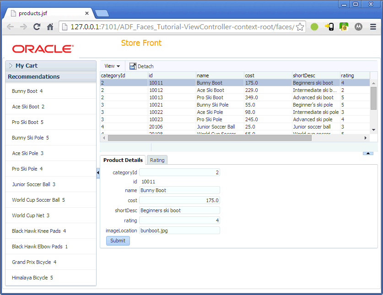This screenshot has width=383, height=295.
Task: Select World Cup Soccer Ball recommendation
Action: click(51, 200)
